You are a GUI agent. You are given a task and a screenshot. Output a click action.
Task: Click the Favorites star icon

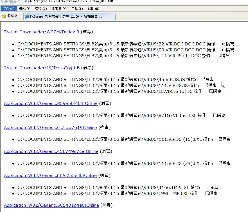pyautogui.click(x=4, y=16)
